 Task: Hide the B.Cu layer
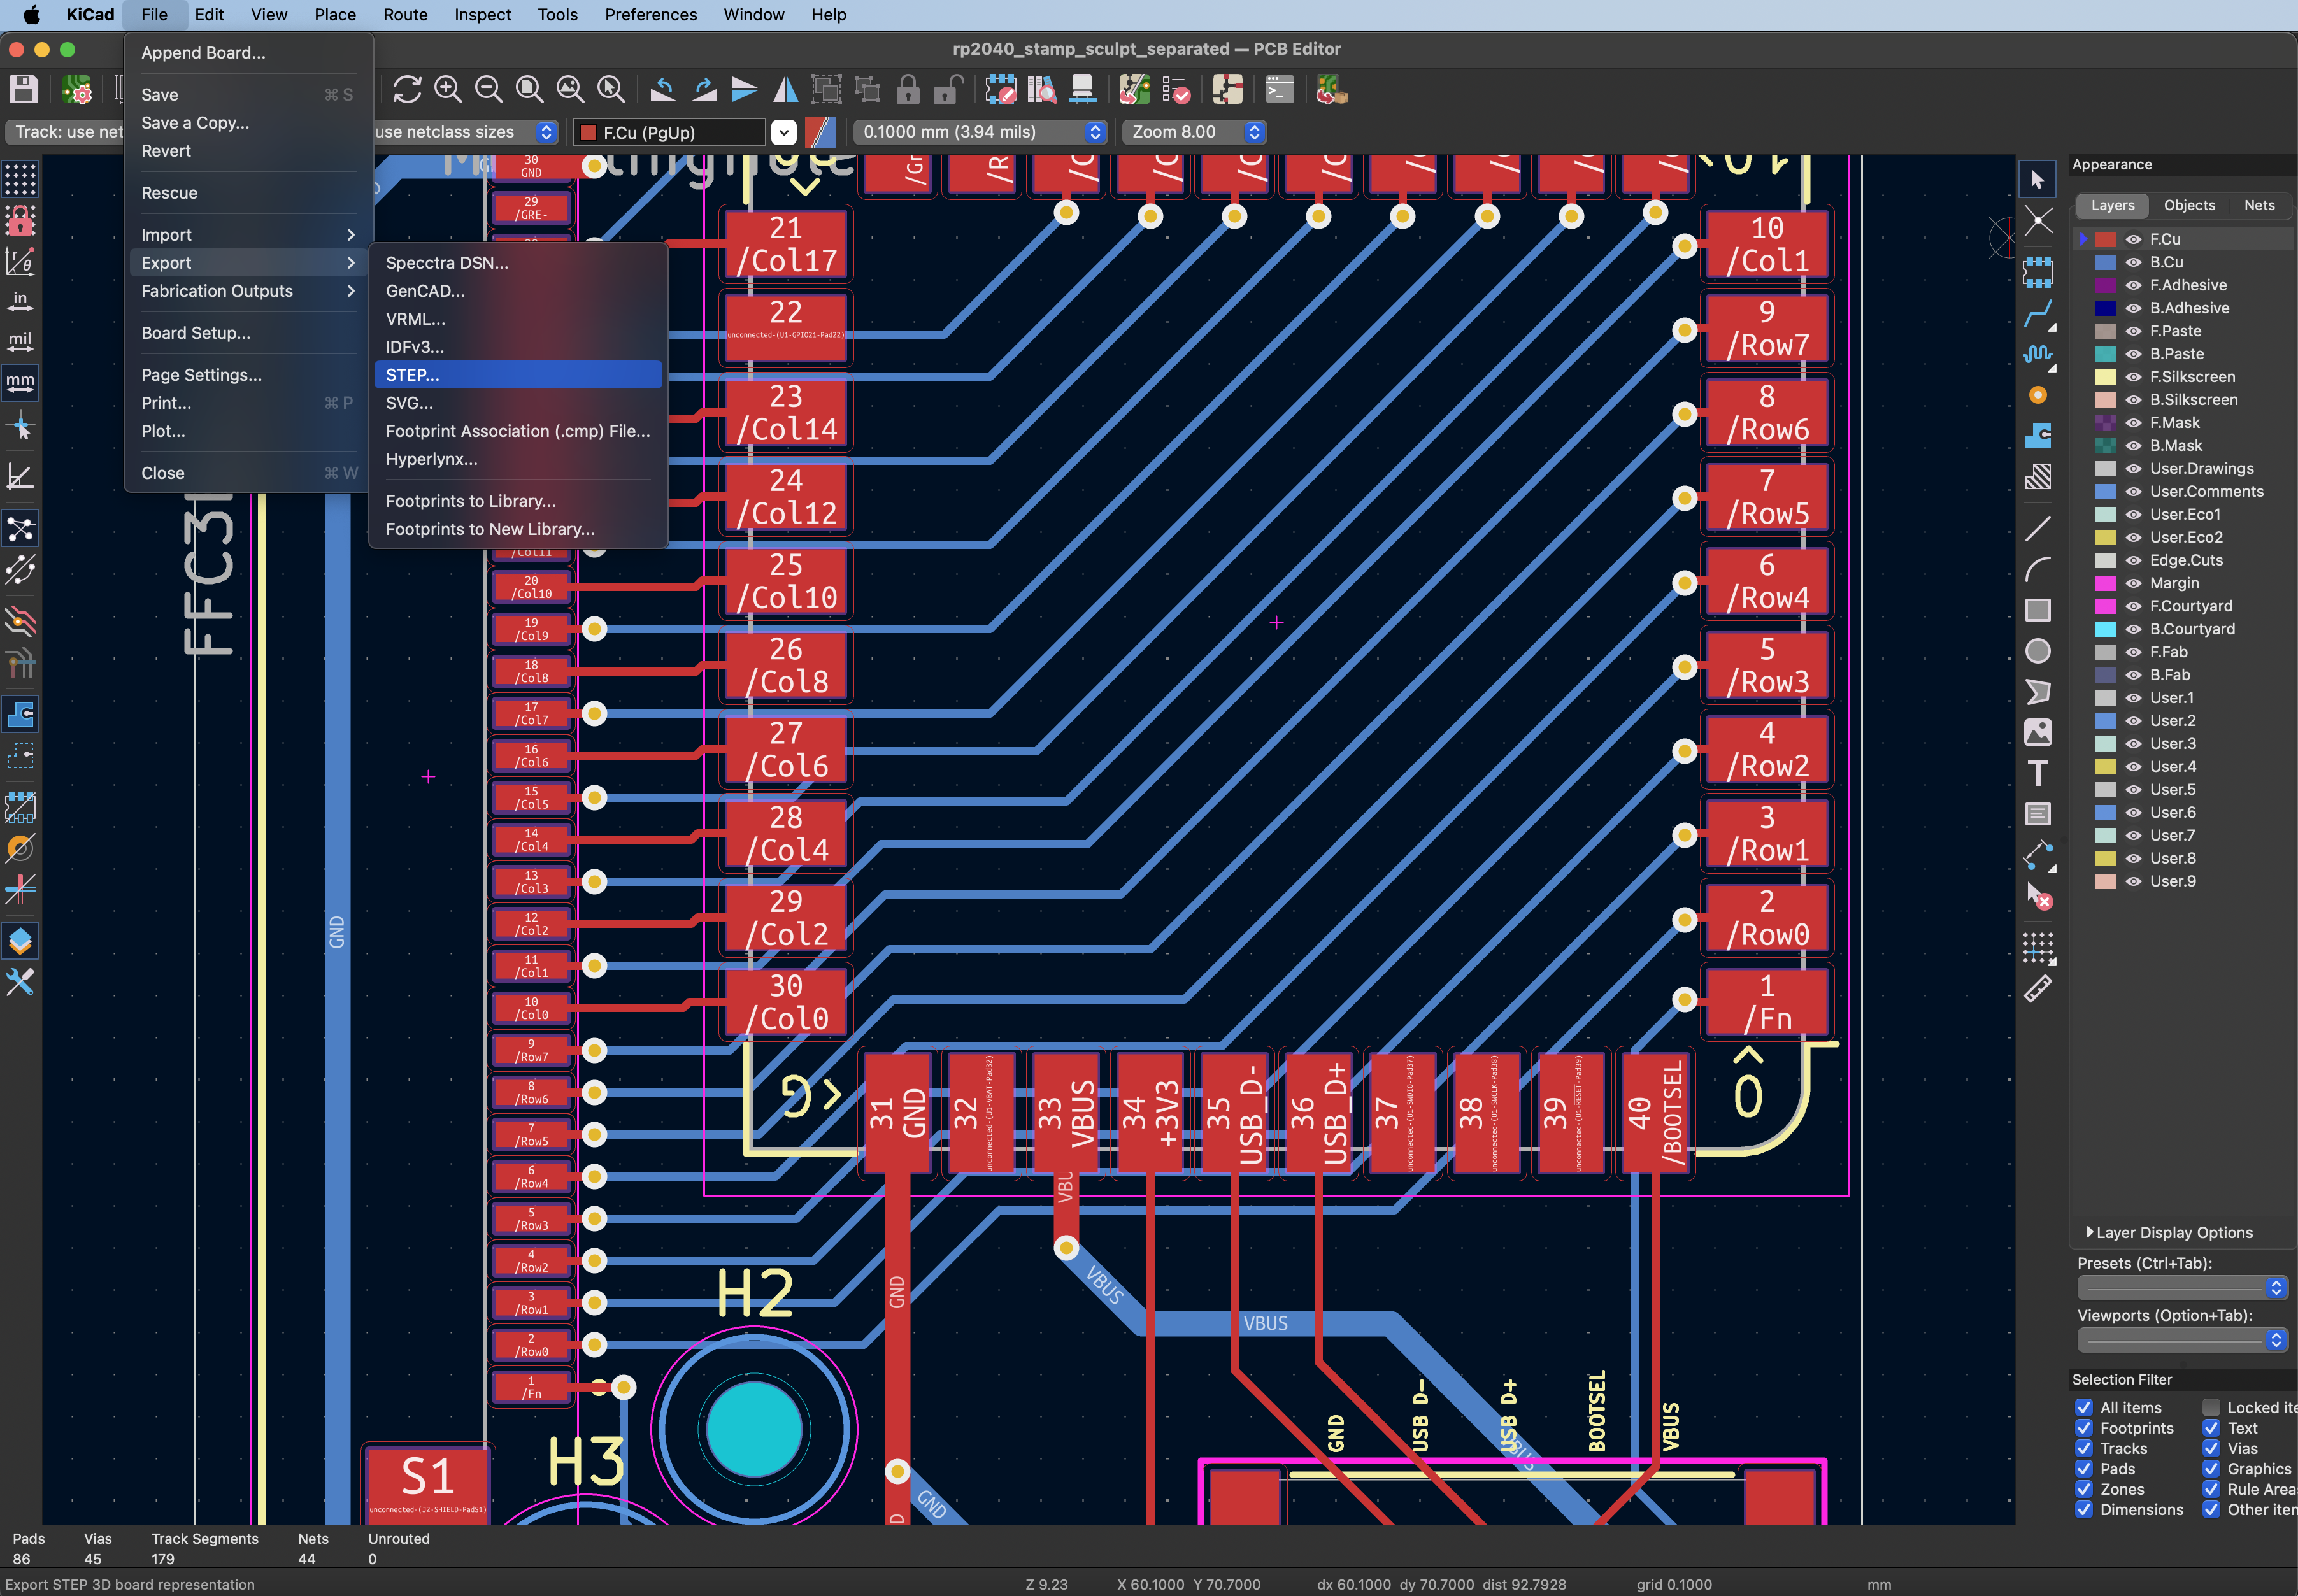click(2134, 261)
